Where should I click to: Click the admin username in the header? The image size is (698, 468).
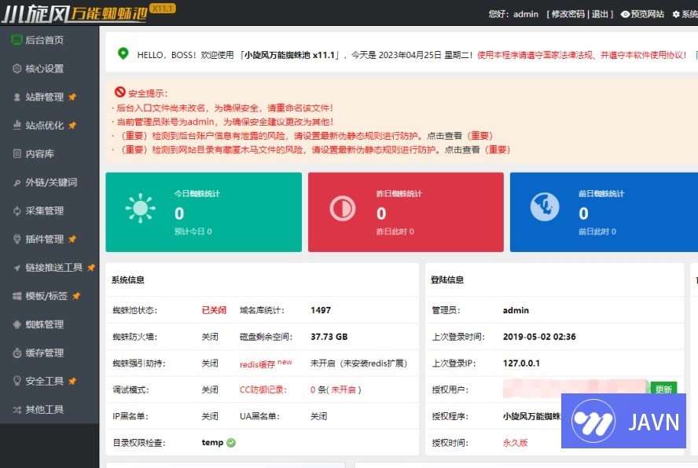pos(526,14)
